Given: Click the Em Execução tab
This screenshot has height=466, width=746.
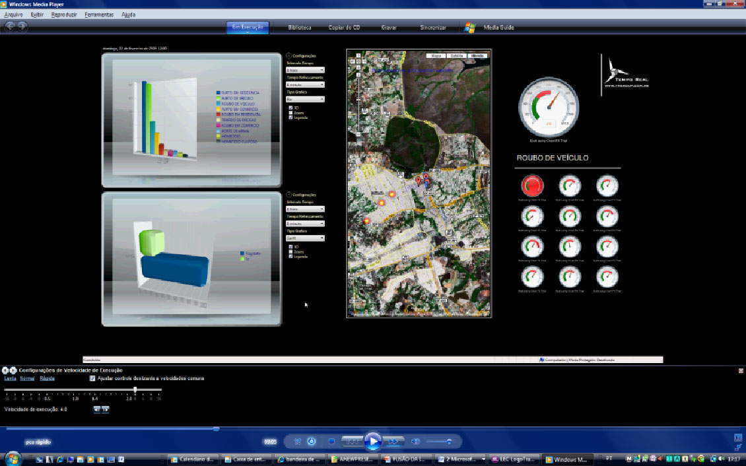Looking at the screenshot, I should point(248,28).
